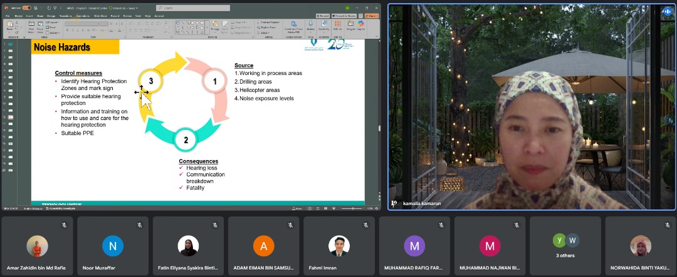
Task: Open the Select dropdown in Editing group
Action: tap(264, 33)
